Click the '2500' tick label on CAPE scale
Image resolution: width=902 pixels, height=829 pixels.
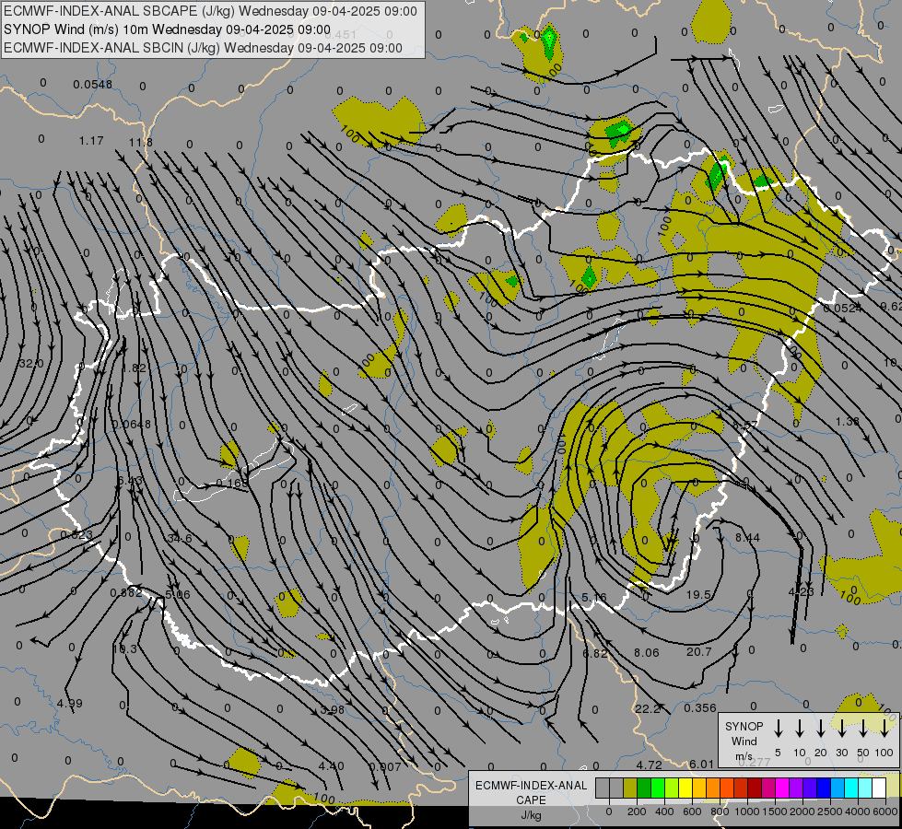tap(830, 811)
